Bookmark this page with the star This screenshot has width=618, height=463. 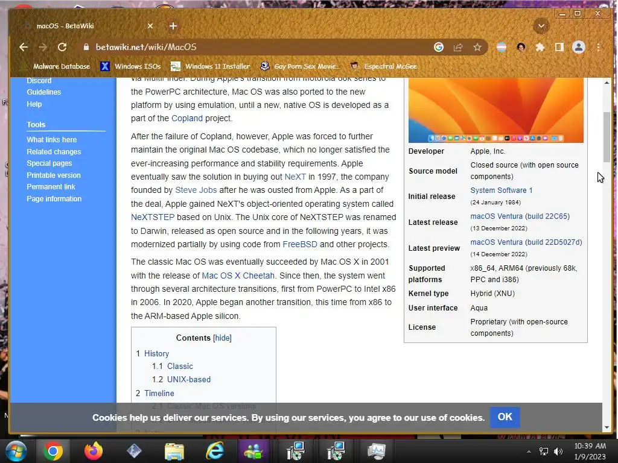click(x=477, y=47)
